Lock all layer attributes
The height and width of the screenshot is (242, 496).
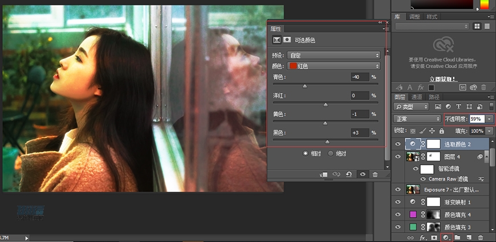pos(442,131)
